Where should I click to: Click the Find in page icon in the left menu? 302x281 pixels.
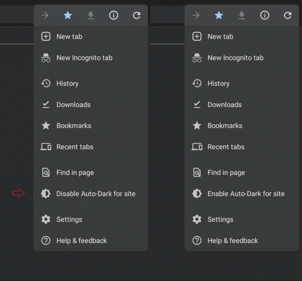[x=46, y=172]
